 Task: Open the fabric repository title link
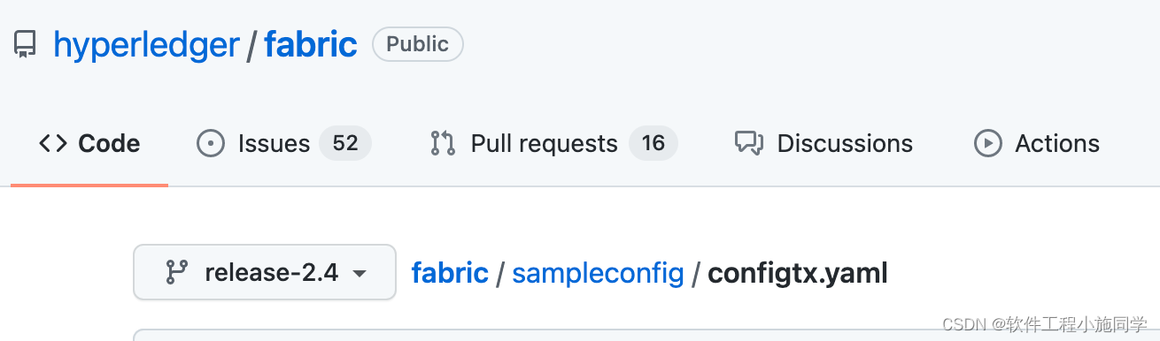coord(311,44)
